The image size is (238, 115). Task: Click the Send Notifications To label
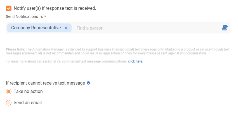[x=25, y=16]
